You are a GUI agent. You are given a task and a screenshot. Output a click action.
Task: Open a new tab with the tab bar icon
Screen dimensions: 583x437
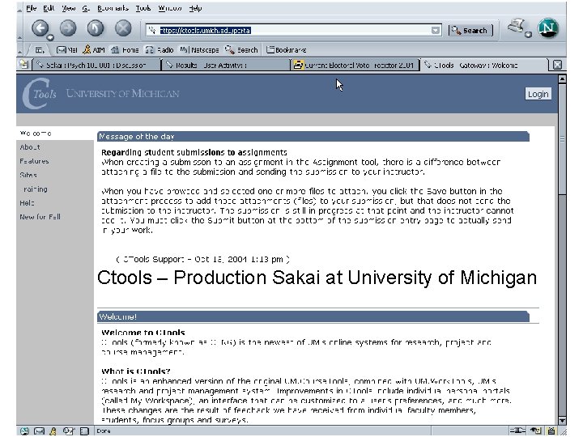click(24, 65)
